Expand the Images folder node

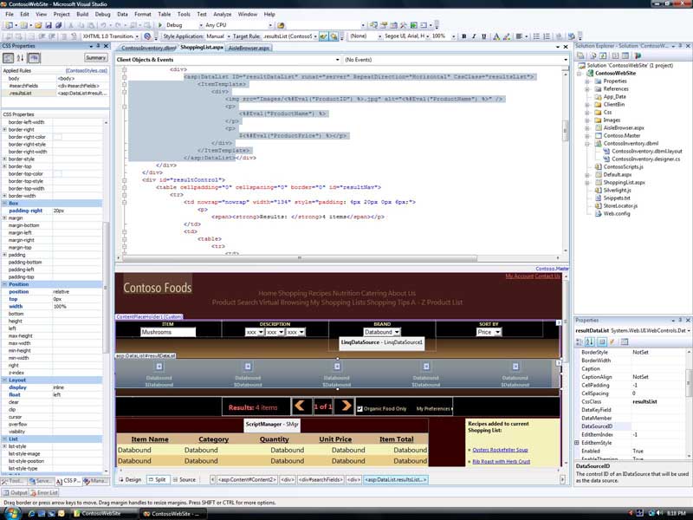coord(587,120)
